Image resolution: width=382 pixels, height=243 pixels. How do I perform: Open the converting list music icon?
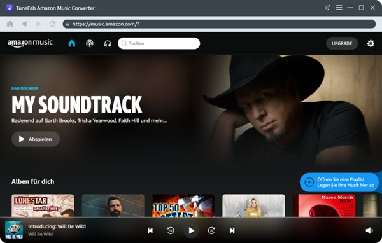coord(327,8)
